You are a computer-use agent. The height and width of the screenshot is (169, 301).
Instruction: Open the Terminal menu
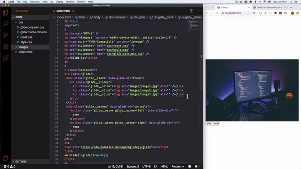70,2
